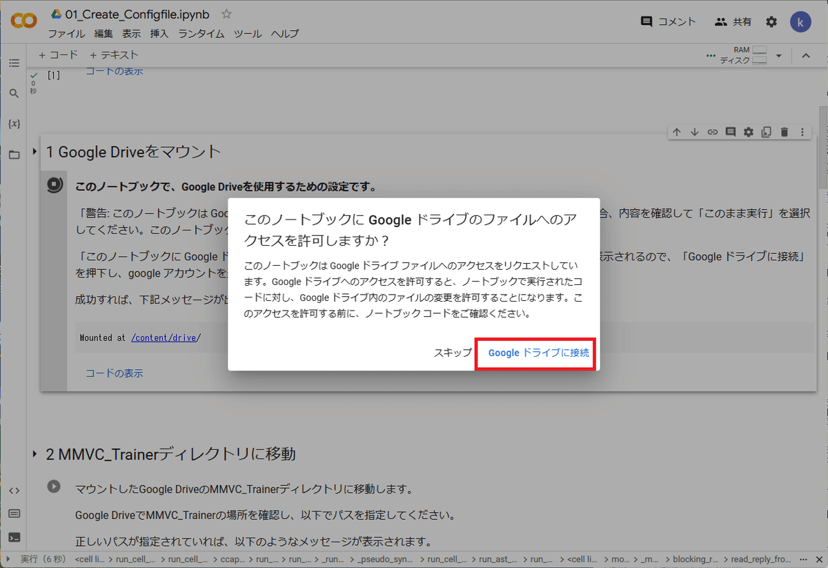Screen dimensions: 828x568
Task: Open the code snippets panel
Action: coord(14,490)
